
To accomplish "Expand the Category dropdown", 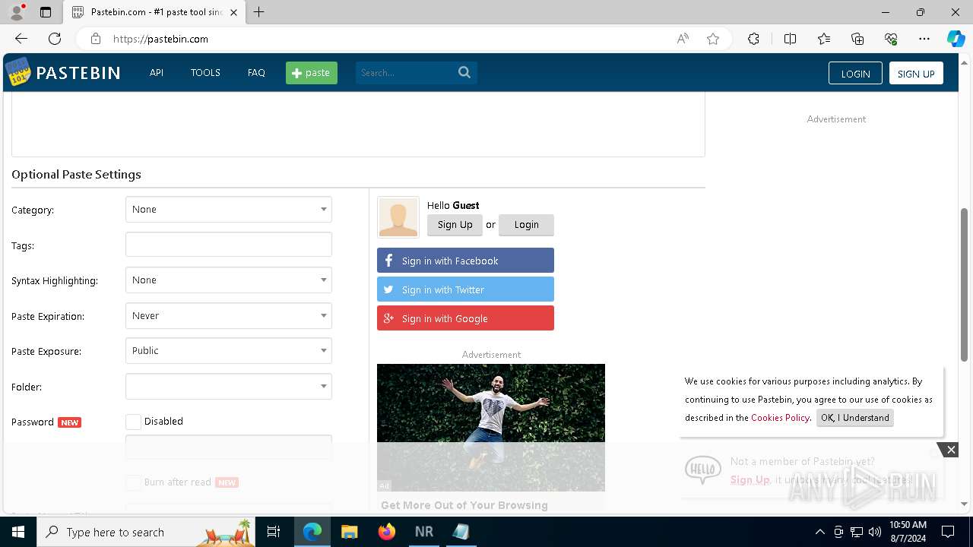I will 229,210.
